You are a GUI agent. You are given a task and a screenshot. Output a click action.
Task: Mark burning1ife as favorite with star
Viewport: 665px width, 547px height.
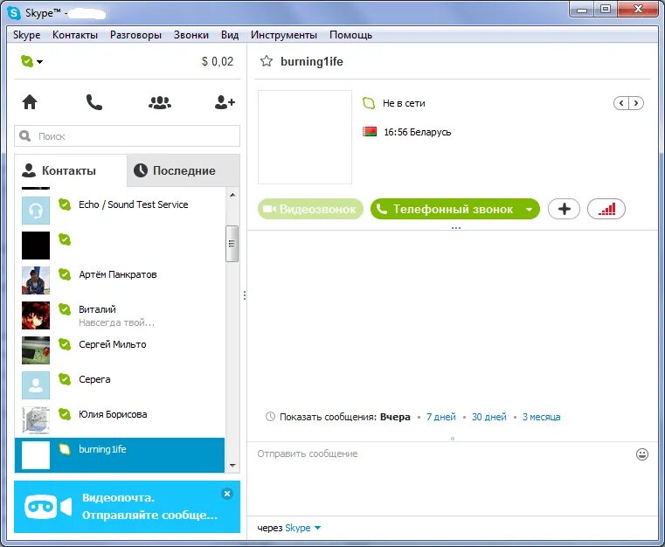pyautogui.click(x=267, y=61)
